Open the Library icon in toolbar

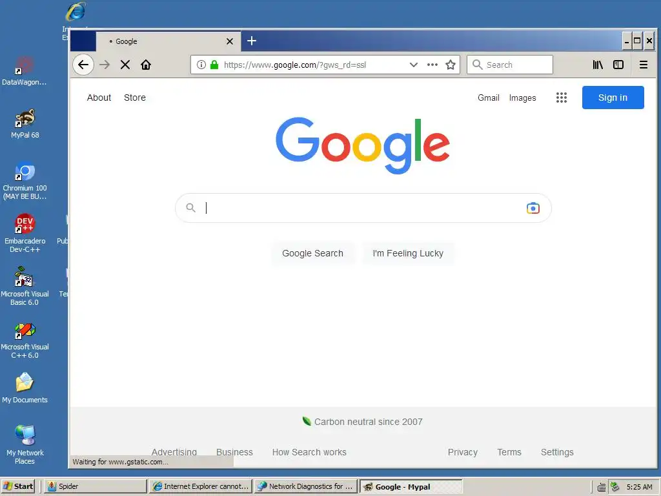click(598, 65)
